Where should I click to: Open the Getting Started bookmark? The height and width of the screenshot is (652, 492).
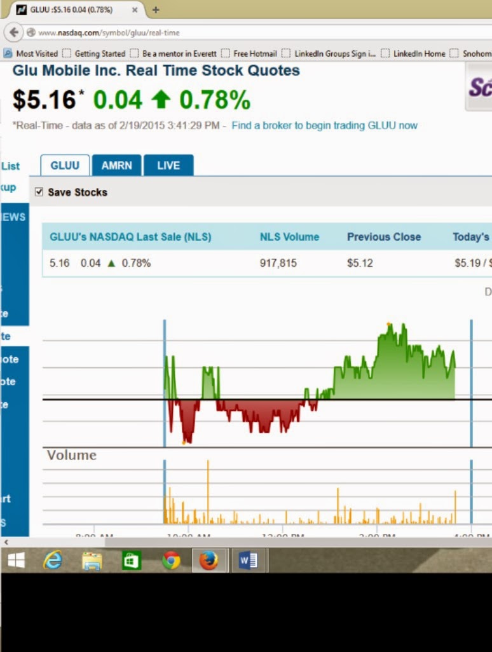click(94, 53)
